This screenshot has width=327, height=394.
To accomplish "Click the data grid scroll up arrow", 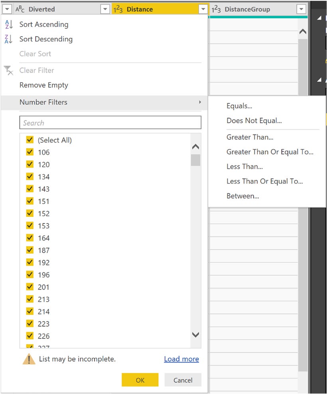I will [x=303, y=32].
